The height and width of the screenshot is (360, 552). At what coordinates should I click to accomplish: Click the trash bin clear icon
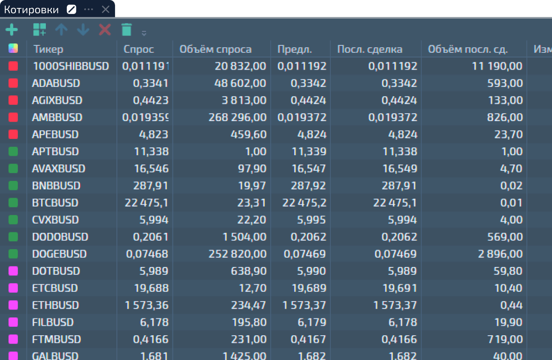pos(126,30)
